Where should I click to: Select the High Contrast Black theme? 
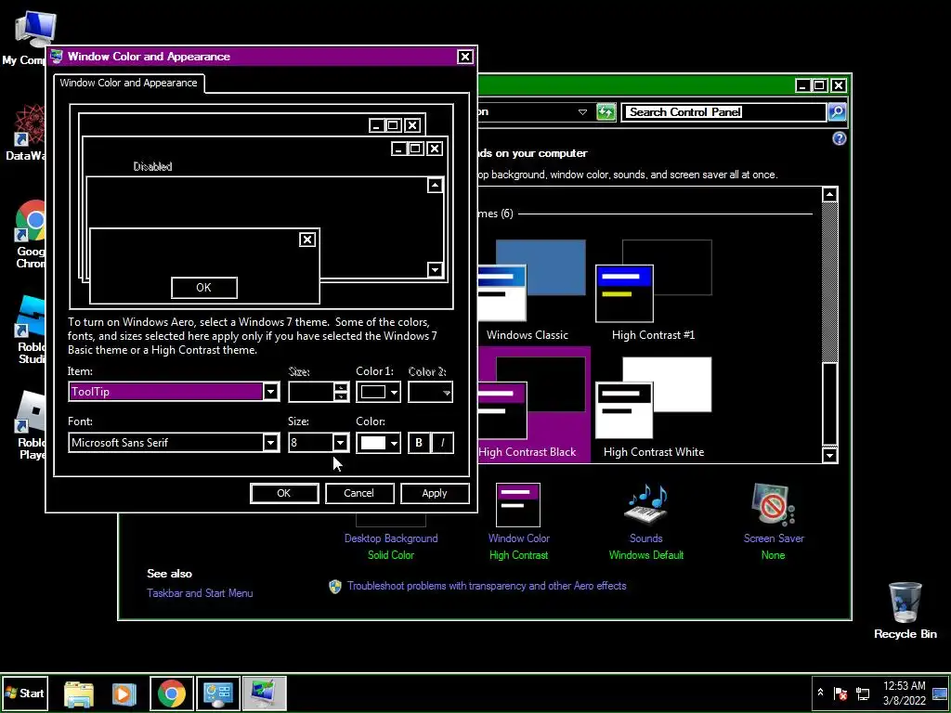point(534,405)
